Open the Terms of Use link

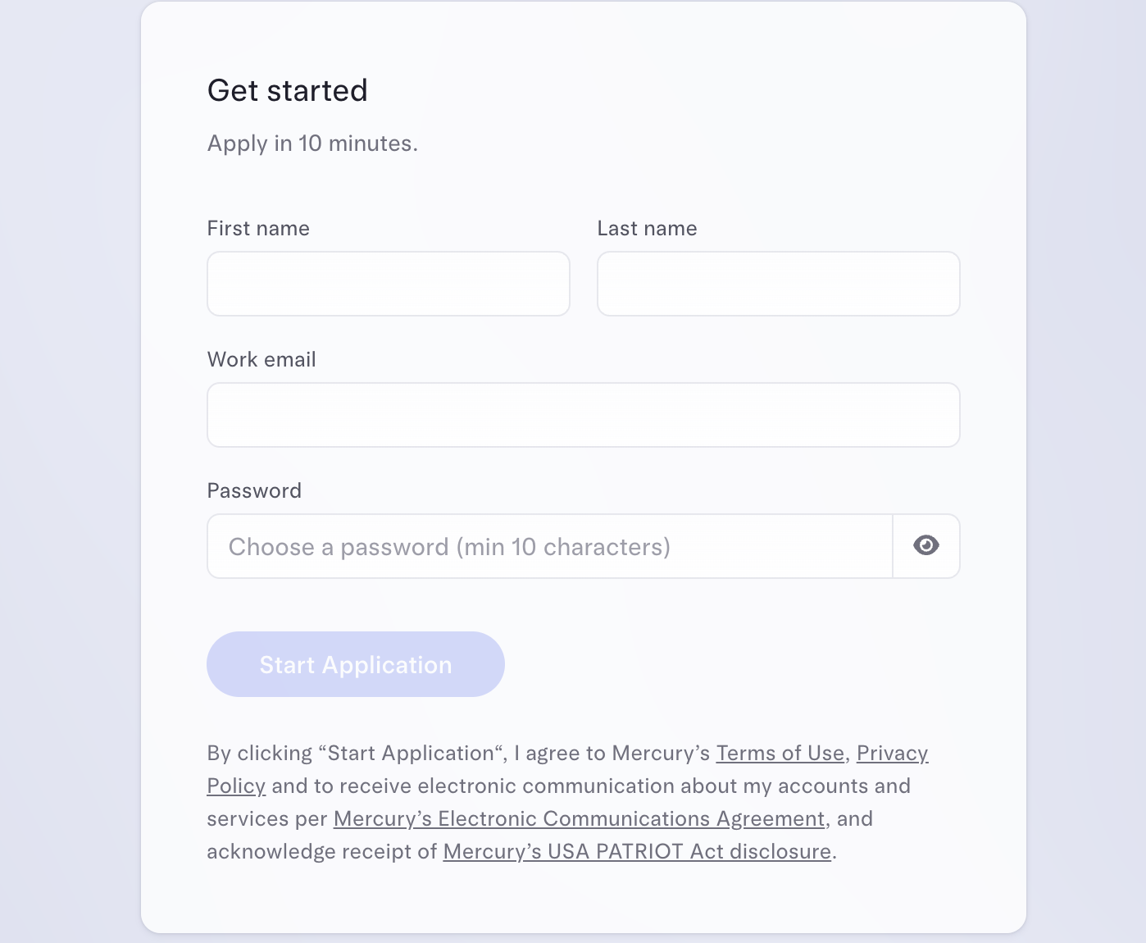[x=780, y=753]
